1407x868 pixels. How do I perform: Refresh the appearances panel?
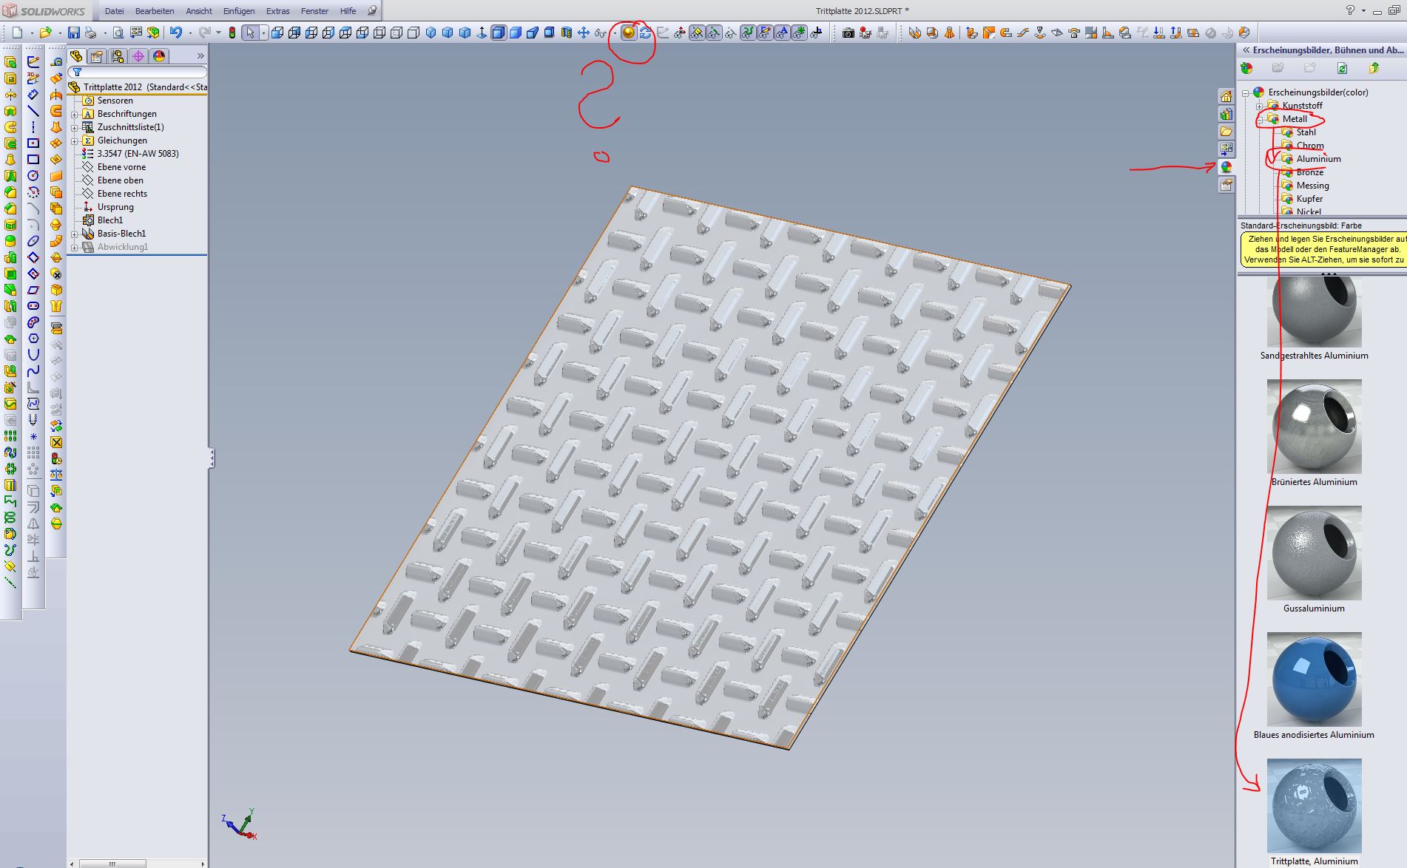1342,68
